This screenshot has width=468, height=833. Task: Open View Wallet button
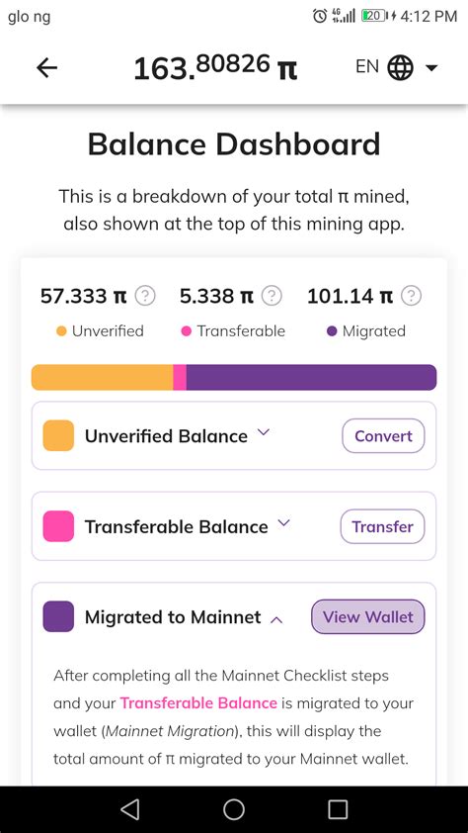368,616
